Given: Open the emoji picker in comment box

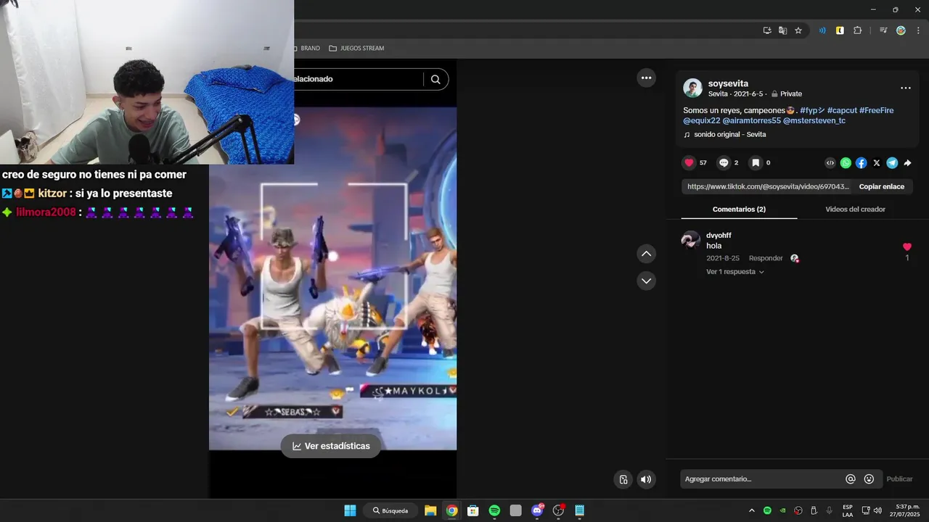Looking at the screenshot, I should coord(869,479).
